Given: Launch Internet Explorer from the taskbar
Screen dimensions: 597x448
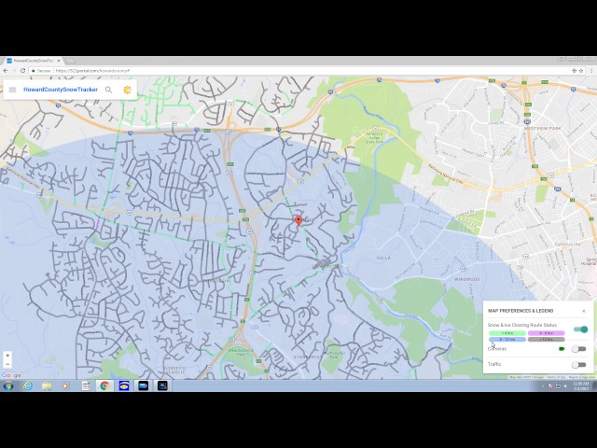Looking at the screenshot, I should pos(28,385).
